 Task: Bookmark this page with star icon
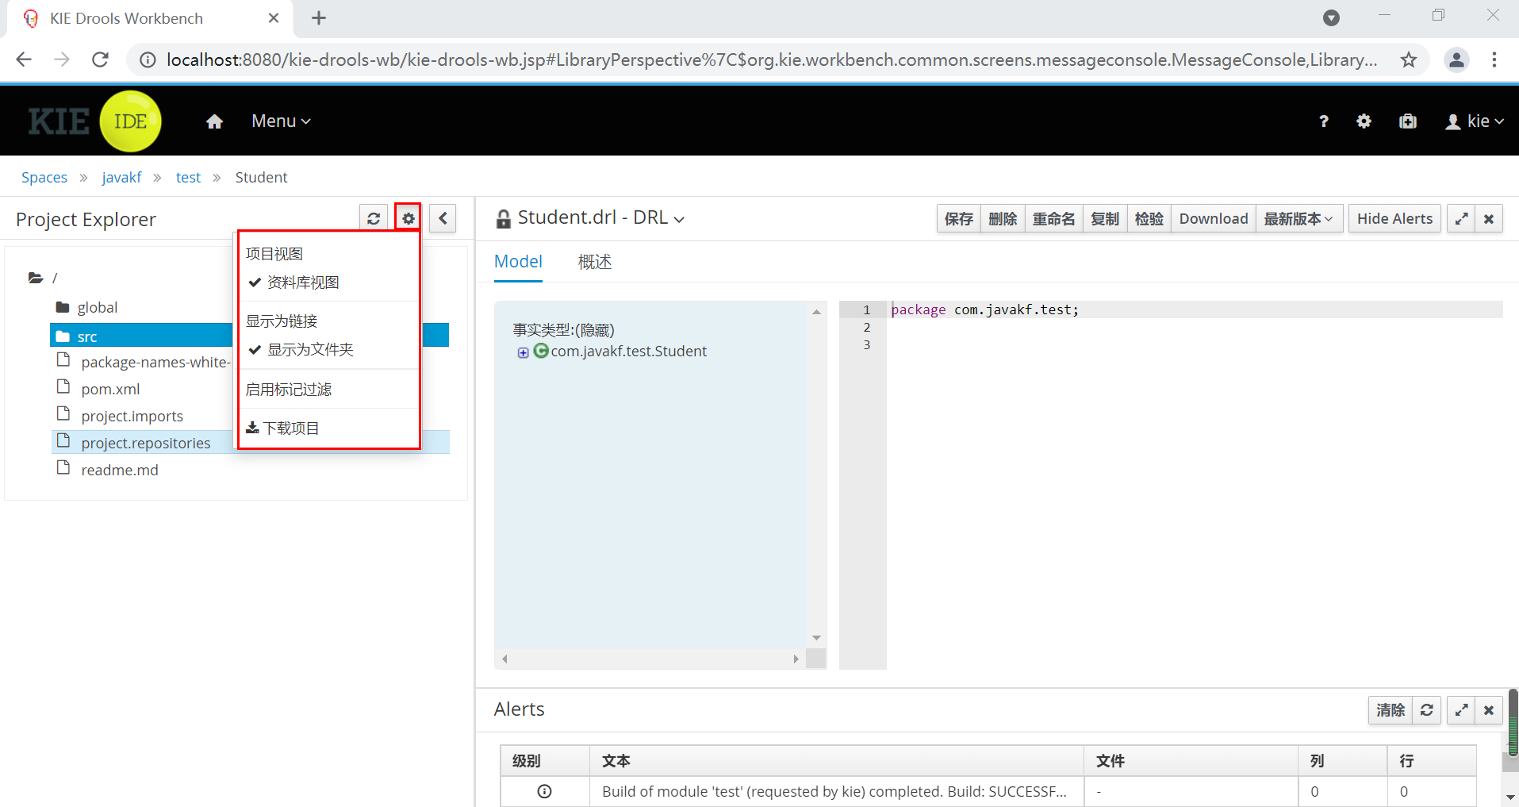1409,60
